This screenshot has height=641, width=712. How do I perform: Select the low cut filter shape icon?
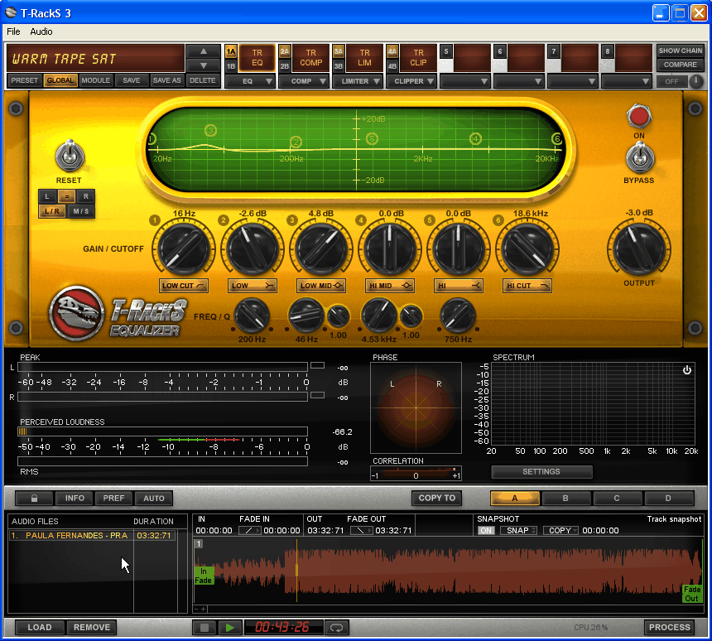(184, 286)
